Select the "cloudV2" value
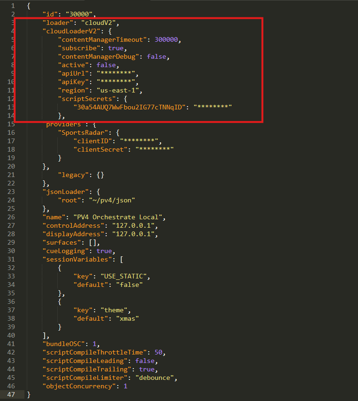 pos(99,23)
